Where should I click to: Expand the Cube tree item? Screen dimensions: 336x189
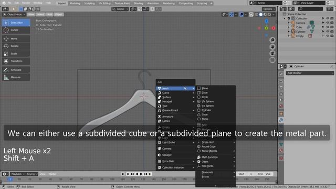tap(289, 27)
